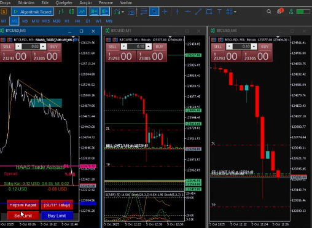The image size is (312, 228).
Task: Click the three stacked lines toolbar icon
Action: pyautogui.click(x=144, y=12)
